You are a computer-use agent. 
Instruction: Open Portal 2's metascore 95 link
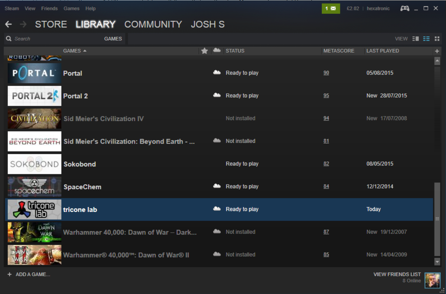(326, 96)
